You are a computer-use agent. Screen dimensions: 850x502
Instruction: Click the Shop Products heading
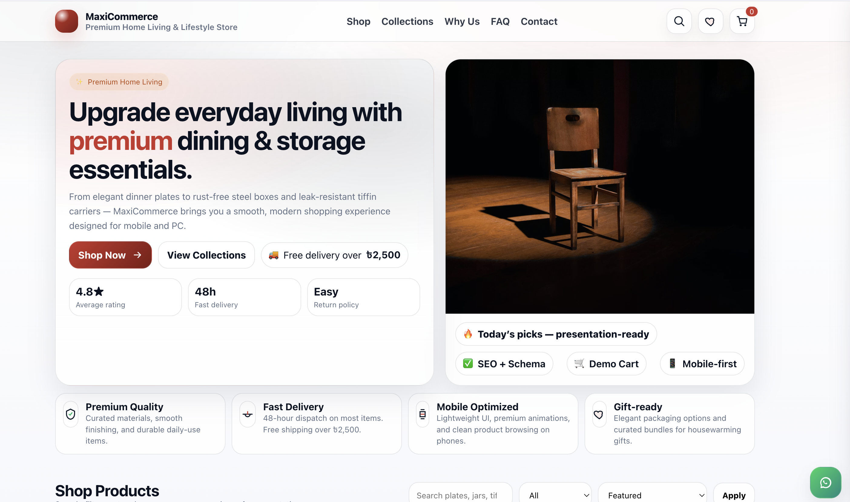[107, 490]
